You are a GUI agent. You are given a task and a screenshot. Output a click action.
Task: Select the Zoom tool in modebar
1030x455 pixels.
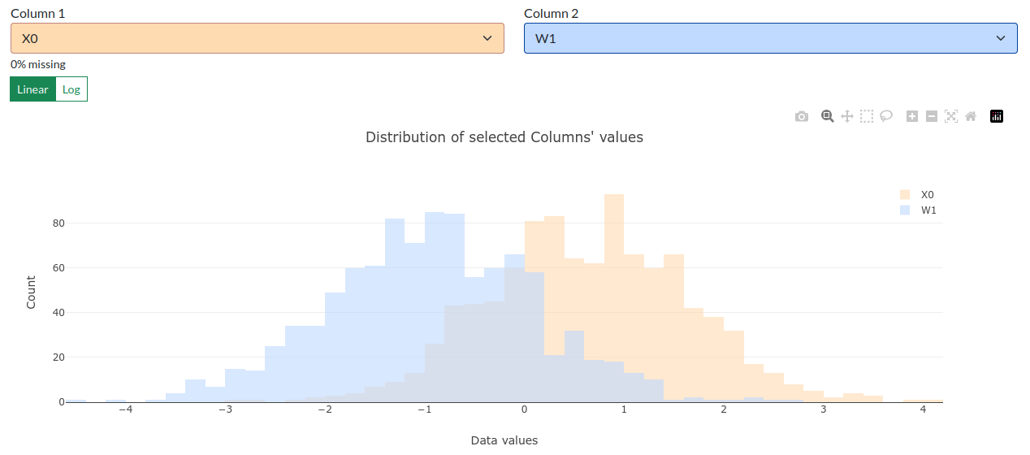pos(827,116)
